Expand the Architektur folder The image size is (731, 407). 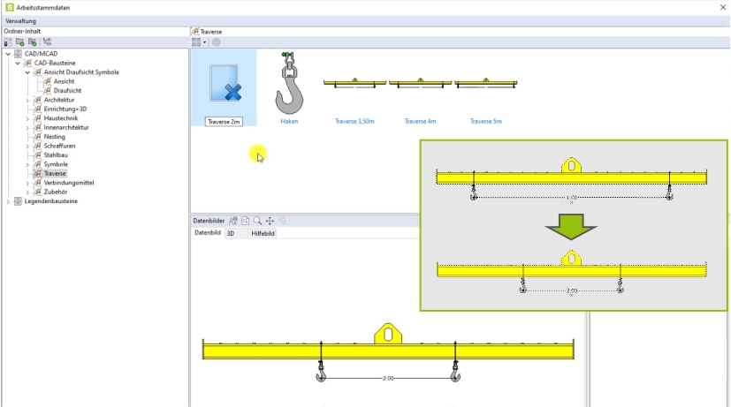tap(27, 100)
